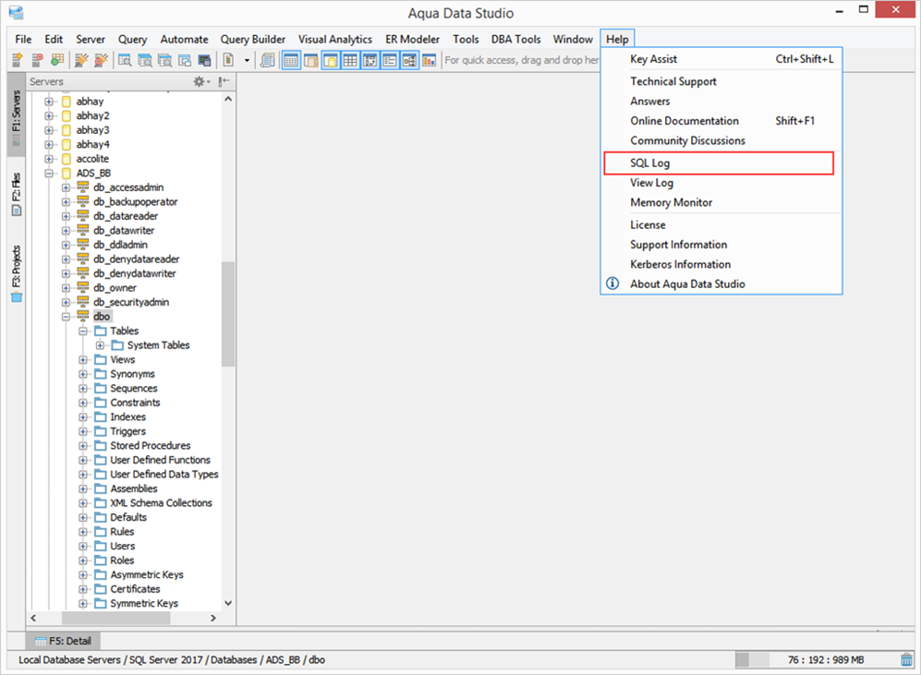Click the horizontal scrollbar thumb in Servers panel
This screenshot has height=675, width=921.
[x=116, y=618]
